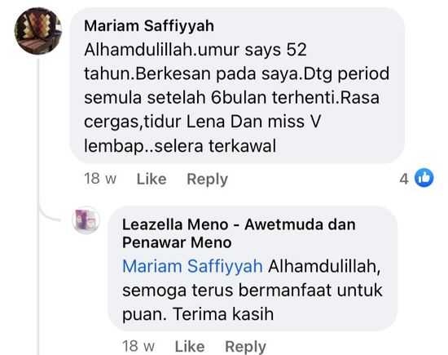Open Mariam Saffiyyah's profile picture
Viewport: 448px width, 355px height.
(x=38, y=31)
